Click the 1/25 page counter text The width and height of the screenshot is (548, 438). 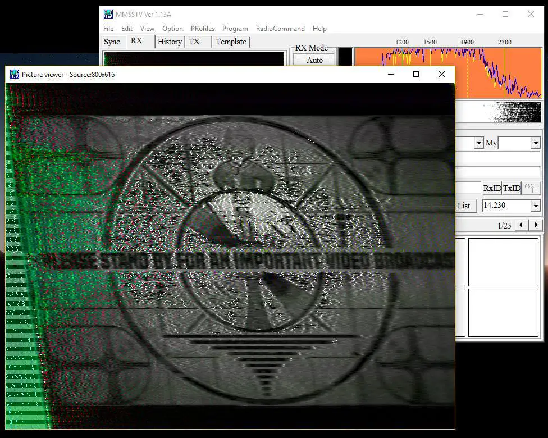point(504,226)
